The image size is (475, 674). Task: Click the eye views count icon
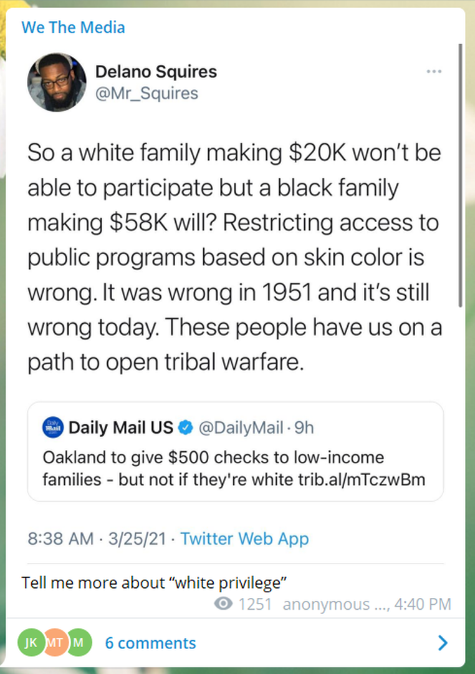223,604
